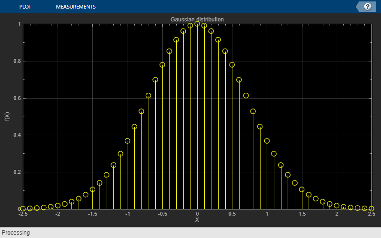
Task: Click the Processing status bar text
Action: 16,233
